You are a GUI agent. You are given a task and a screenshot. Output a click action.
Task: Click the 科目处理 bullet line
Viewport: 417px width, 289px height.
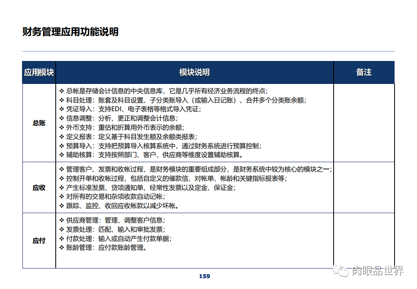pos(182,100)
